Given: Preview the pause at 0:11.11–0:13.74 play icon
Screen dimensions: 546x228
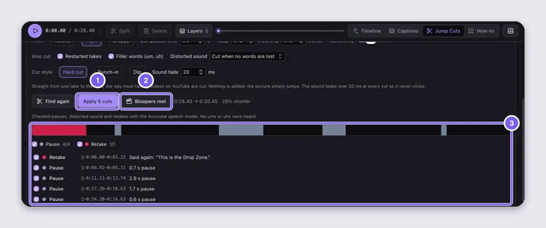Looking at the screenshot, I should 83,178.
